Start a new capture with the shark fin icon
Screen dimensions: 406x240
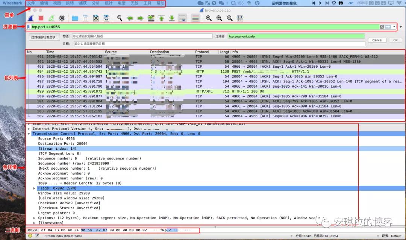click(31, 18)
